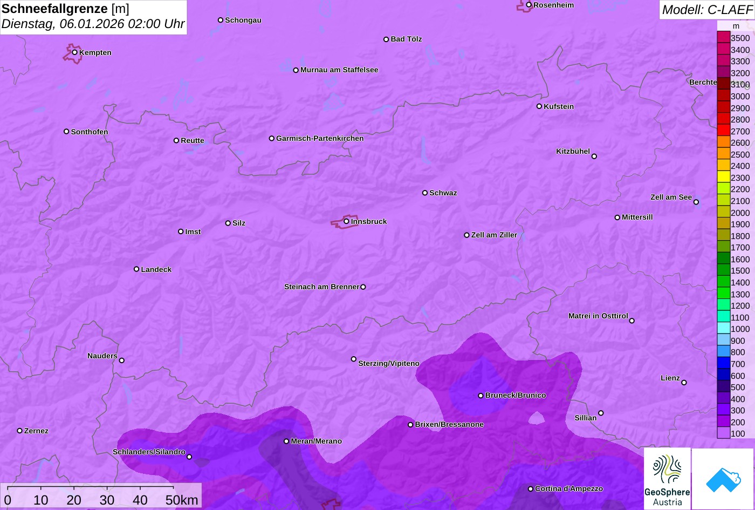Click the 'Innsbruck' city label
This screenshot has height=510, width=755.
[x=369, y=221]
